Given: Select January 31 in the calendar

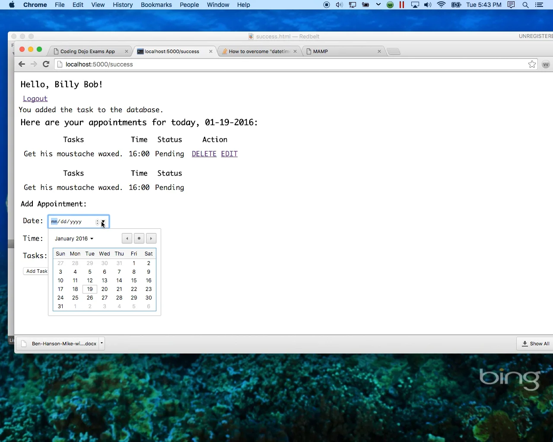Looking at the screenshot, I should (60, 306).
